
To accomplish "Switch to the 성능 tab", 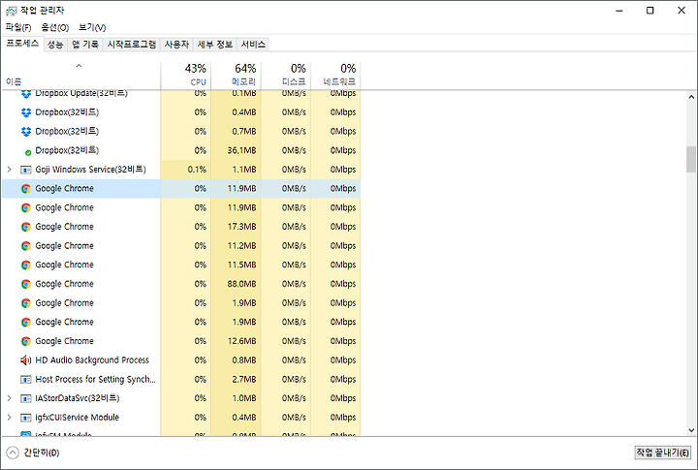I will click(x=55, y=45).
